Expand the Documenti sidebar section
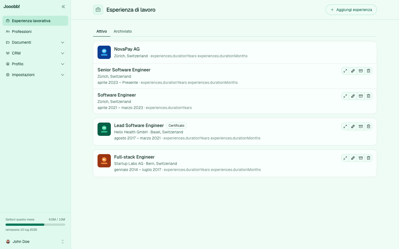 click(35, 42)
